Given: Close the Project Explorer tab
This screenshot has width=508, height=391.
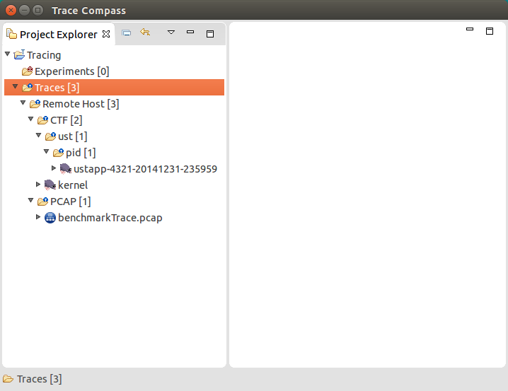Looking at the screenshot, I should pyautogui.click(x=106, y=34).
